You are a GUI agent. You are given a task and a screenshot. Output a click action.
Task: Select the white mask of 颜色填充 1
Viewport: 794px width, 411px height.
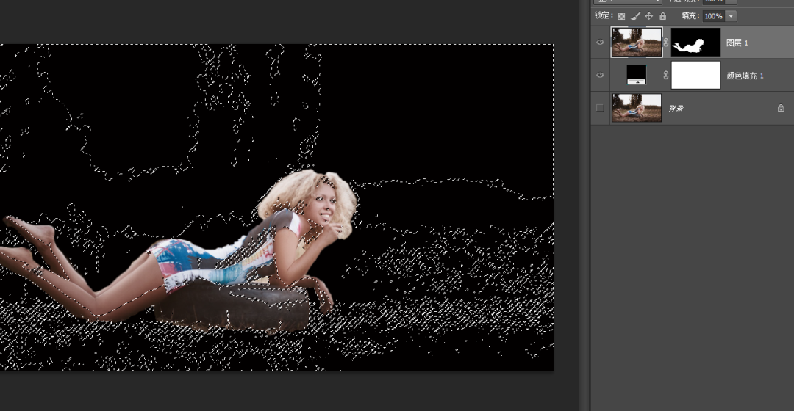[x=695, y=75]
